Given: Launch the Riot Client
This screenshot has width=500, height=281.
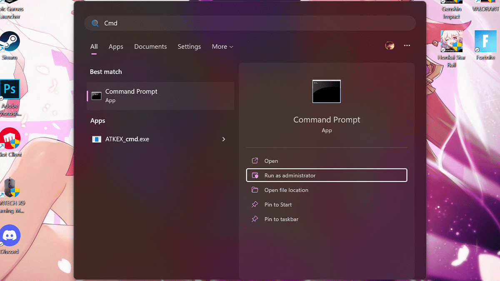Looking at the screenshot, I should (9, 139).
